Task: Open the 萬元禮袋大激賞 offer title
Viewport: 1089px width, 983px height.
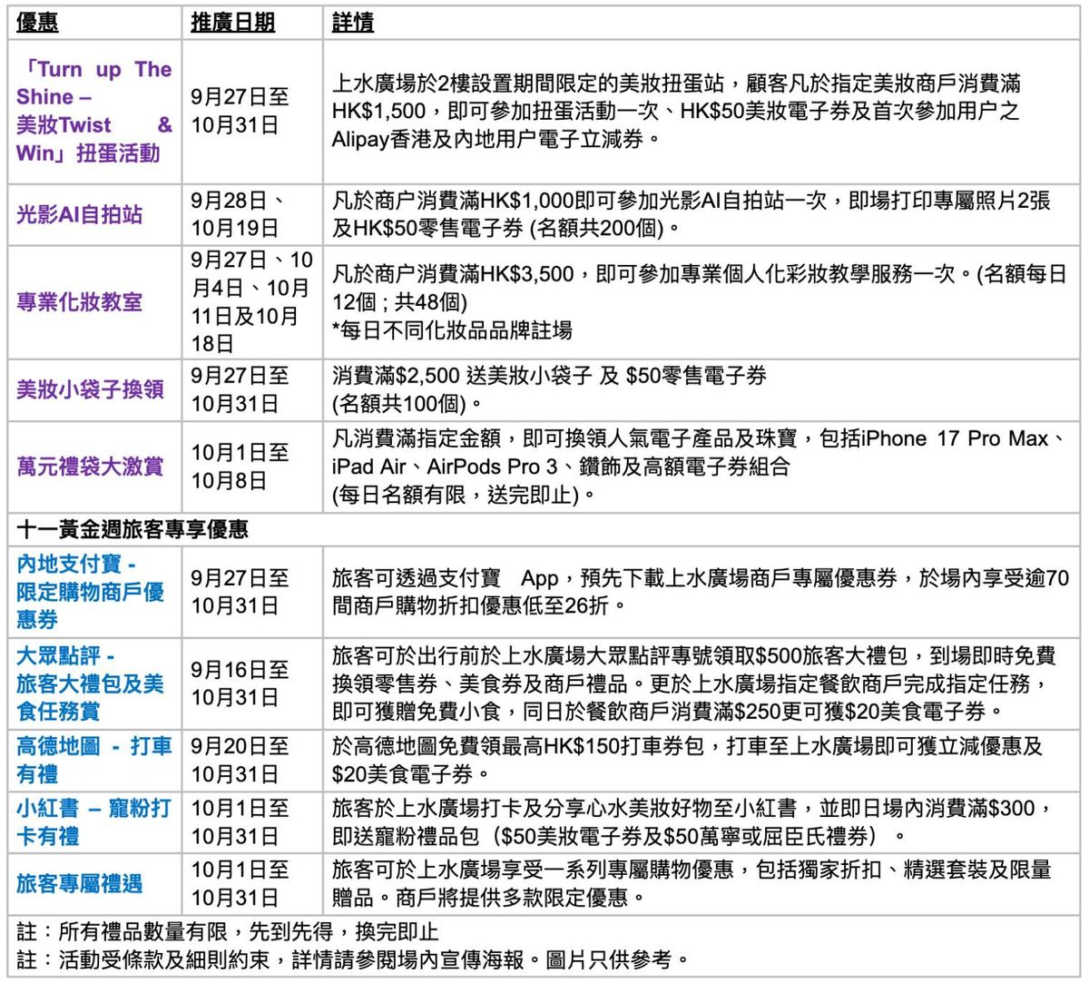Action: 90,467
